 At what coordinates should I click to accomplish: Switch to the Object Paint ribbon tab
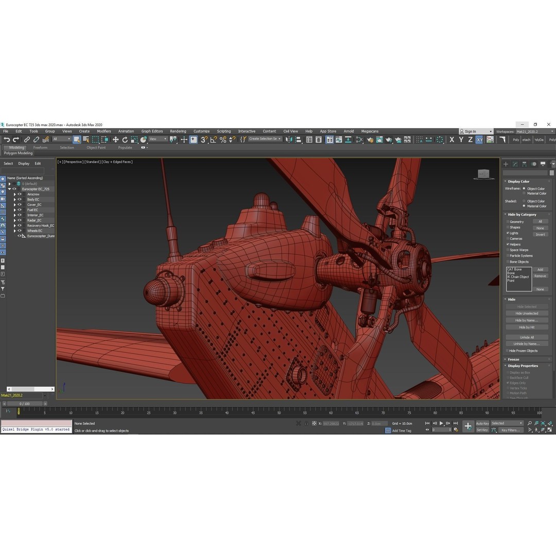(x=96, y=148)
